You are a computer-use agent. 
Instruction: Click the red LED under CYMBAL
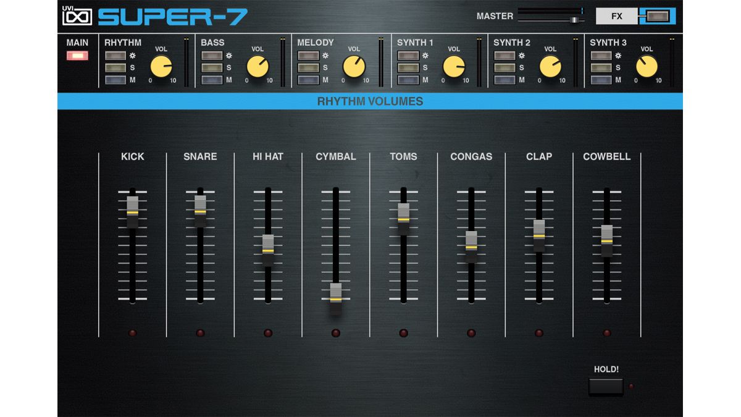(336, 333)
